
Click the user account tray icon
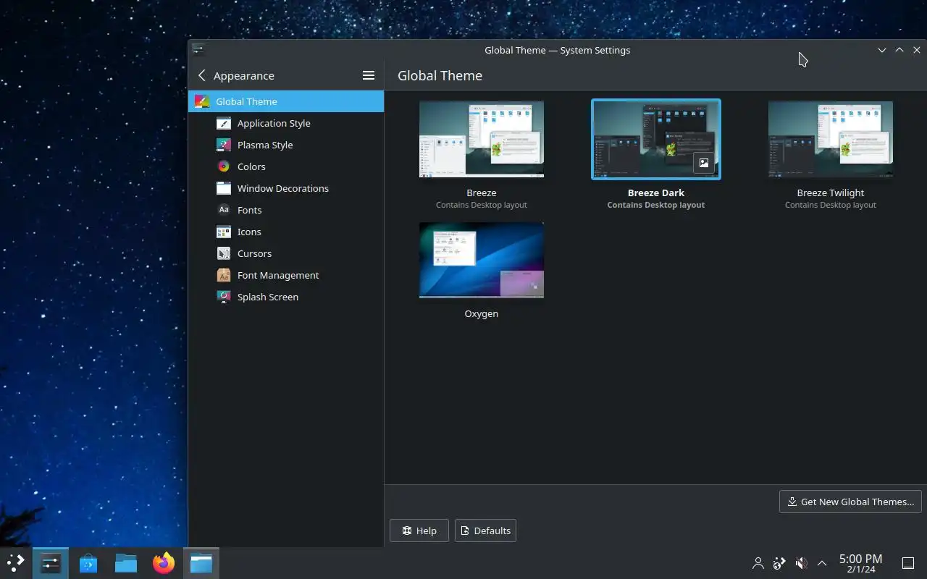click(x=758, y=563)
